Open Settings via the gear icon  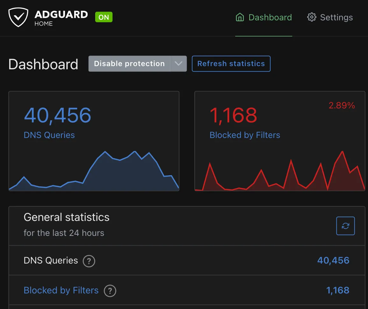(x=312, y=17)
